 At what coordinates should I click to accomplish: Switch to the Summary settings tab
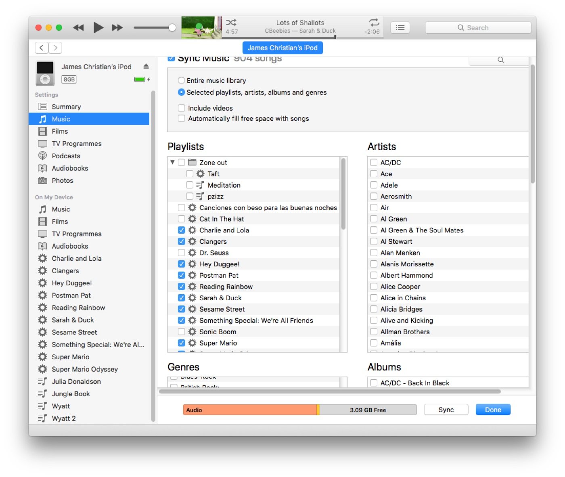coord(67,107)
